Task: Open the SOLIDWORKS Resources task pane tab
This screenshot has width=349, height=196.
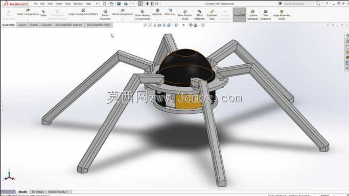Action: click(347, 36)
